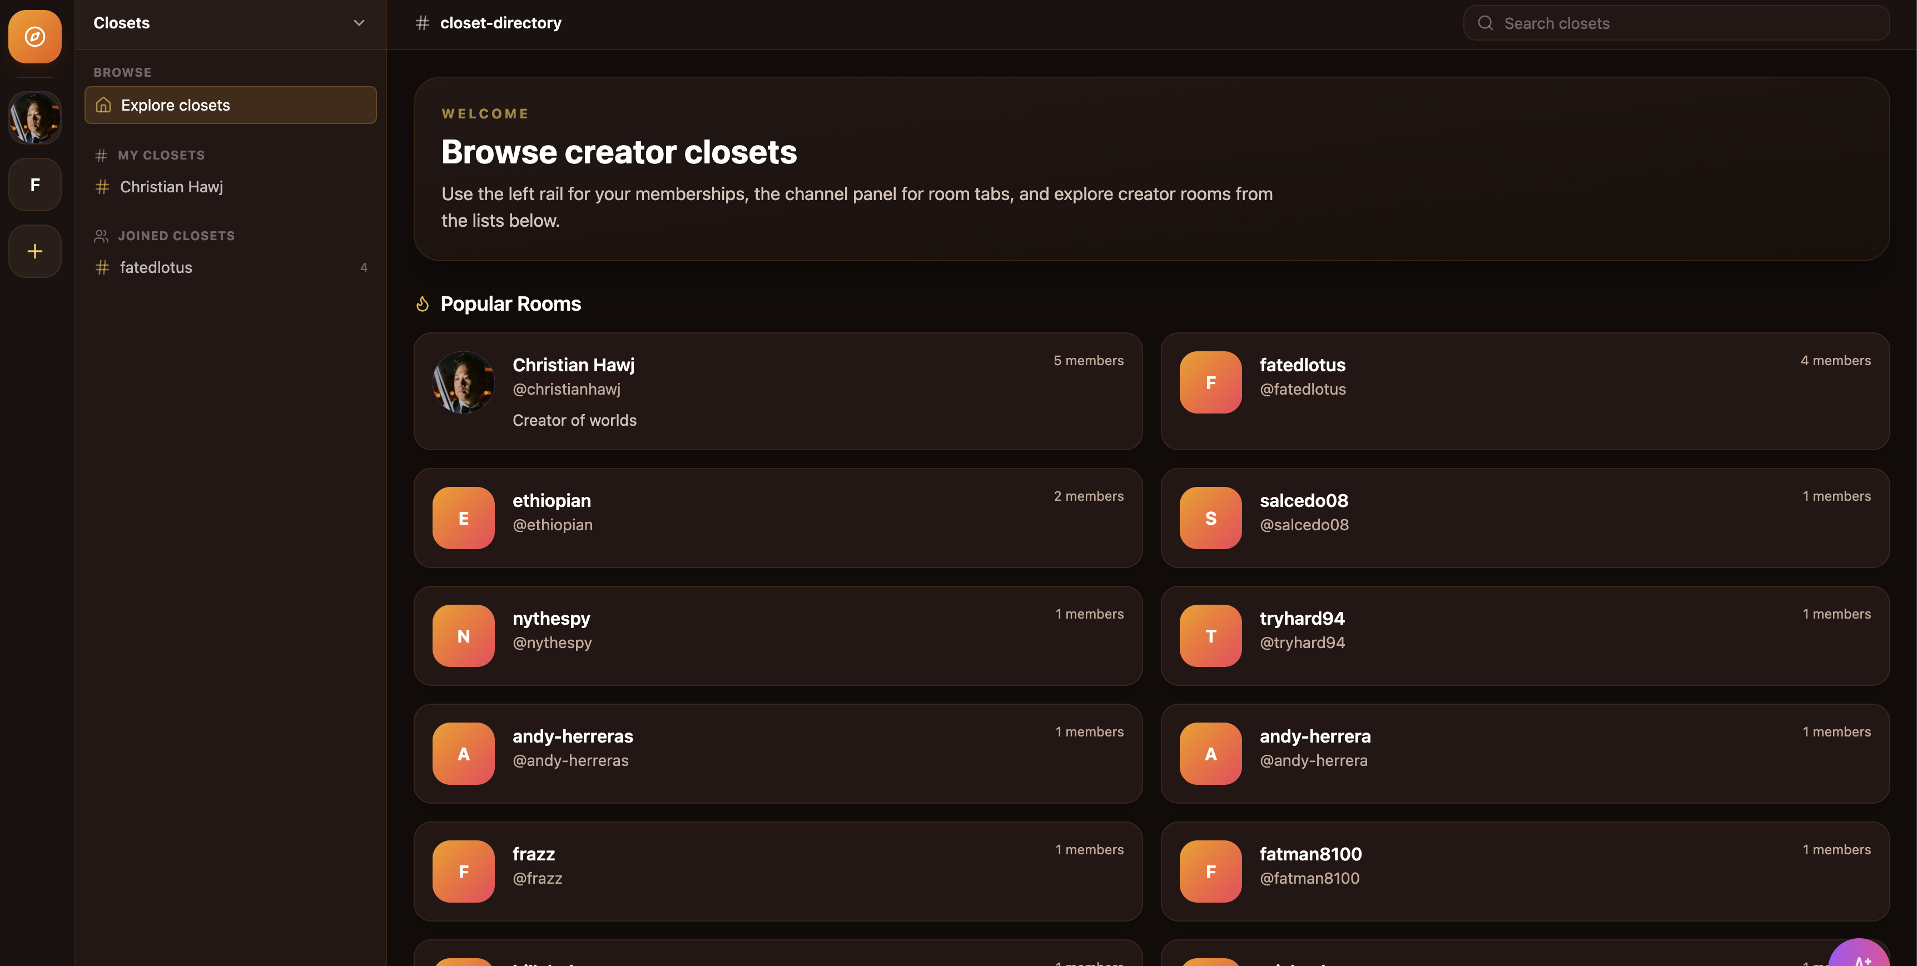Click Christian Hawj avatar in room card
Viewport: 1917px width, 966px height.
(463, 382)
